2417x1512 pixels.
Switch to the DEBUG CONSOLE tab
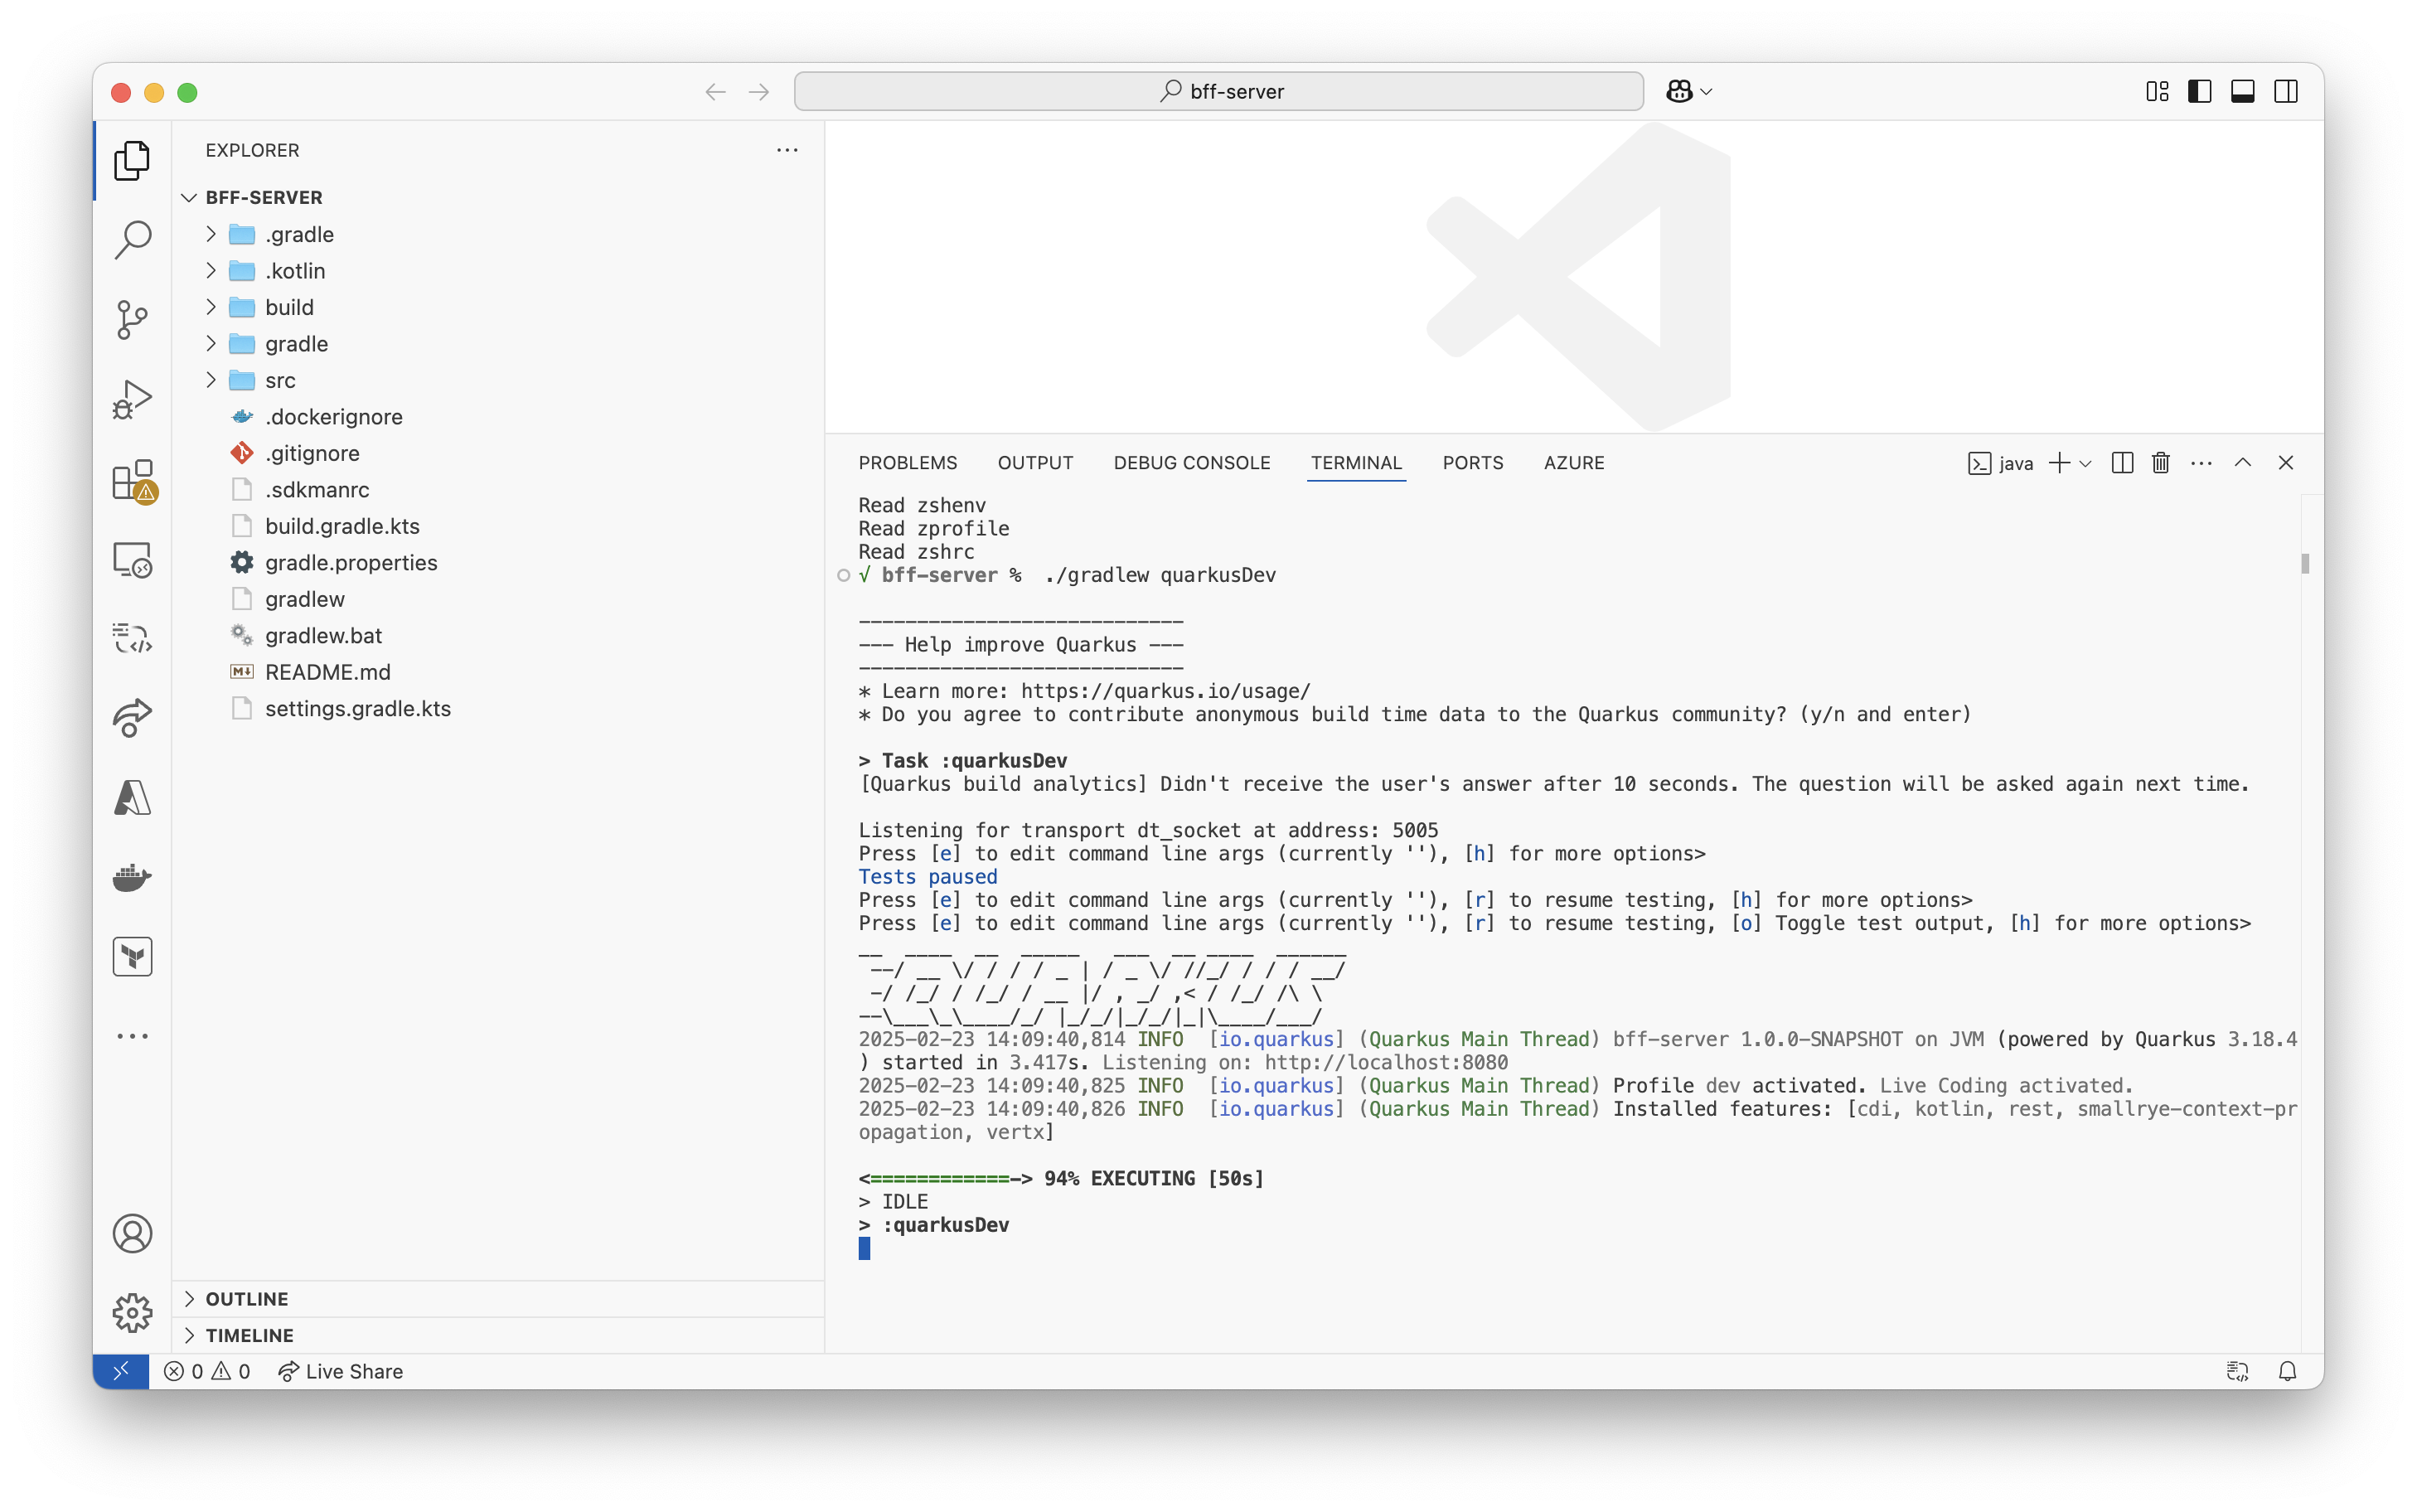[1191, 462]
